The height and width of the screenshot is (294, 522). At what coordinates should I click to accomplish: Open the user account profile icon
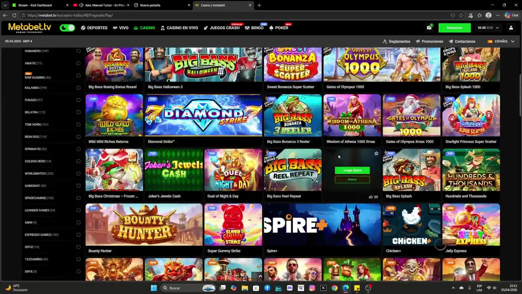click(511, 28)
